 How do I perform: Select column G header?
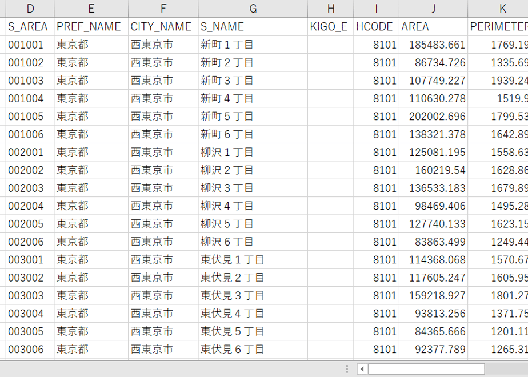253,9
